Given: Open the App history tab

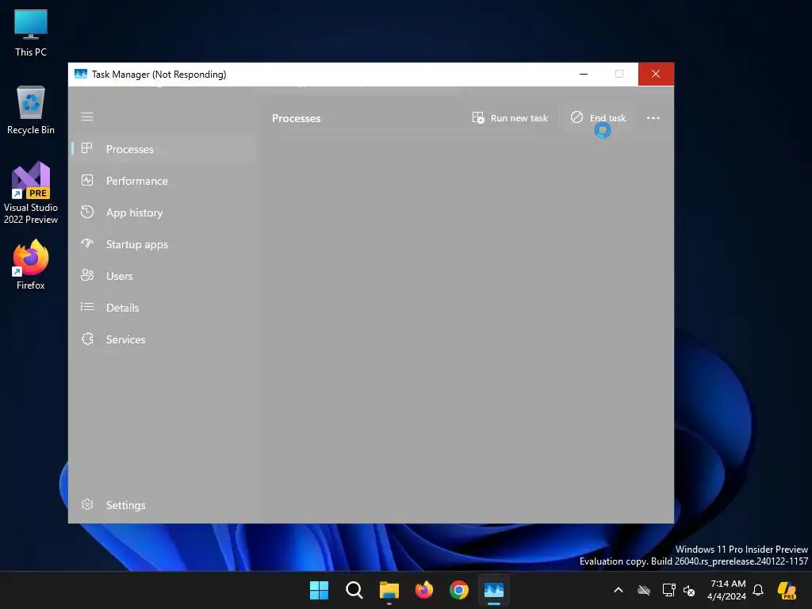Looking at the screenshot, I should click(x=163, y=213).
